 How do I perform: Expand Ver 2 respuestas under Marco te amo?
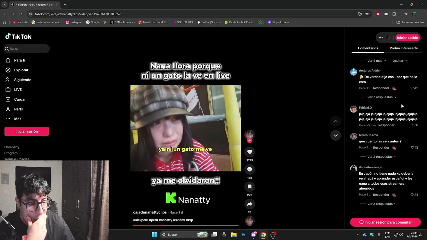tap(382, 157)
